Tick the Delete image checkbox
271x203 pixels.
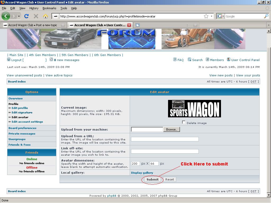click(184, 122)
